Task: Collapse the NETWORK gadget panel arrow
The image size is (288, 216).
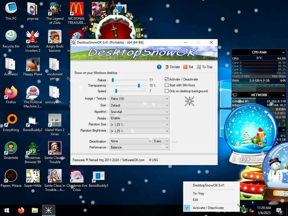Action: click(283, 95)
